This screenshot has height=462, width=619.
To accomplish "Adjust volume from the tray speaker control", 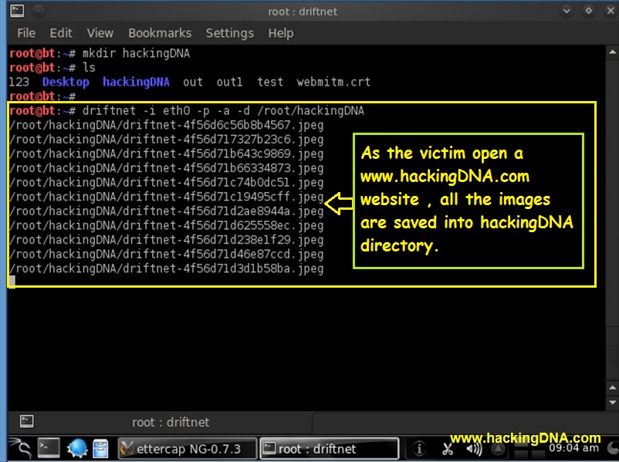I will pyautogui.click(x=472, y=448).
